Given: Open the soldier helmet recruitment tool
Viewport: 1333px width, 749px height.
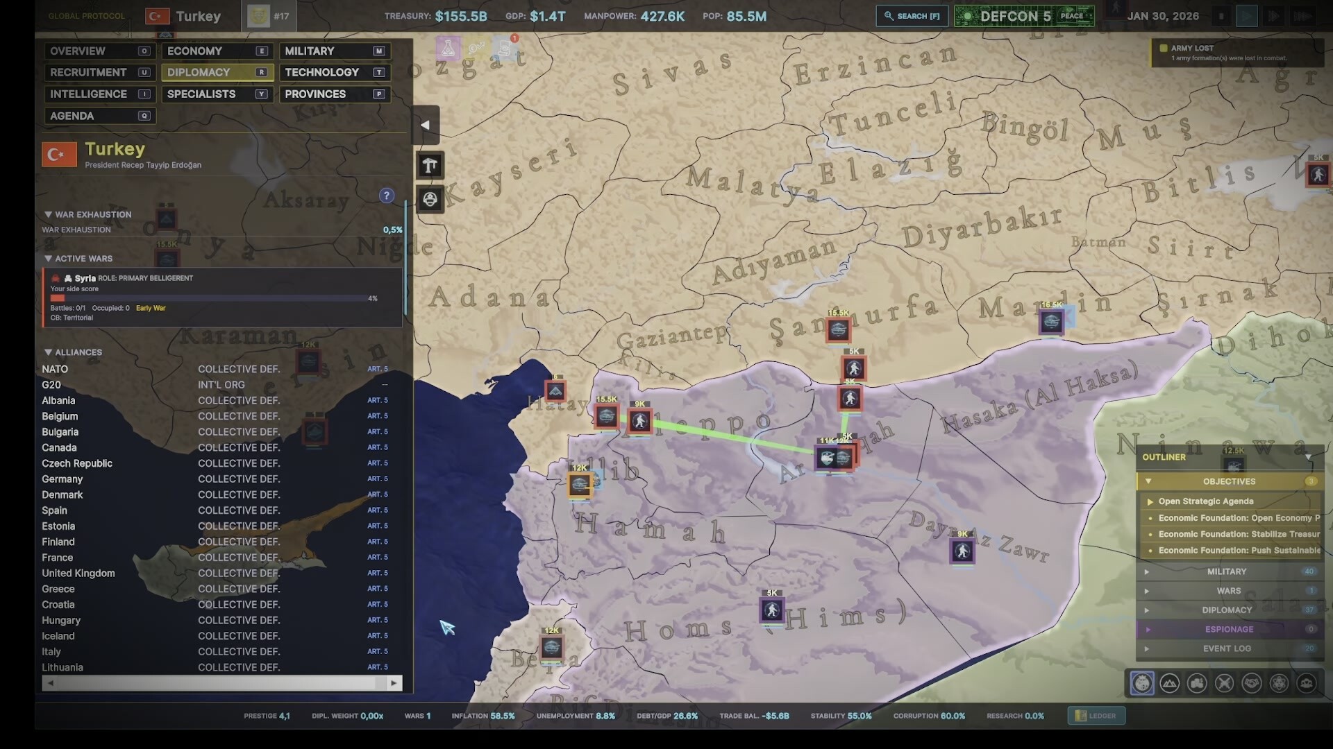Looking at the screenshot, I should [430, 200].
